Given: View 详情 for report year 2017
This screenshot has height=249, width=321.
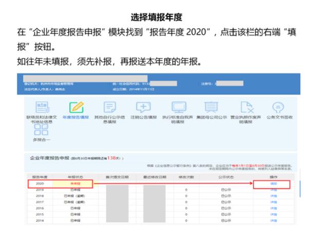Looking at the screenshot, I should 273,202.
